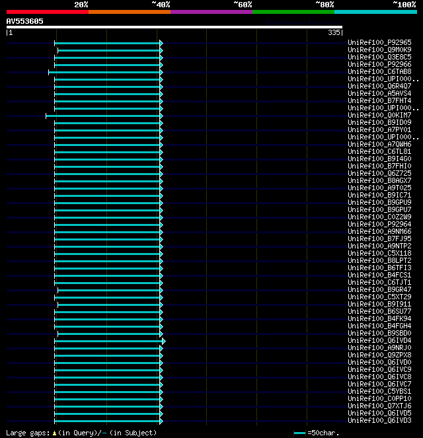
Task: Select the UniRef100_B9I911 label
Action: (x=379, y=304)
